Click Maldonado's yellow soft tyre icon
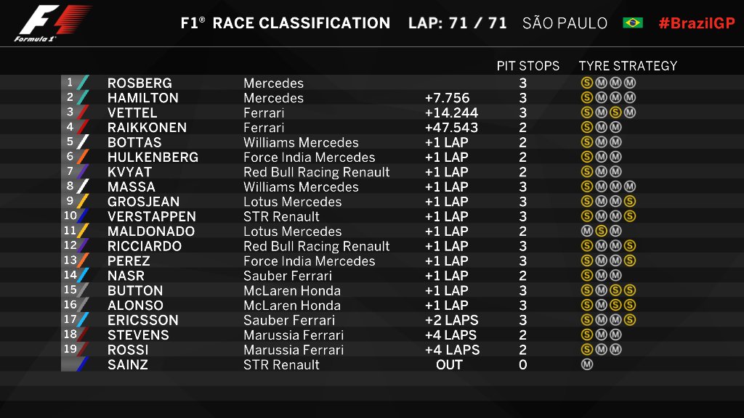The height and width of the screenshot is (418, 744). tap(601, 231)
